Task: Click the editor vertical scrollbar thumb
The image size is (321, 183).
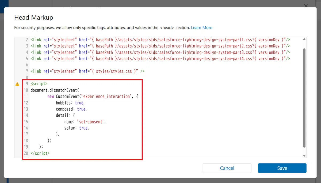Action: [x=304, y=98]
